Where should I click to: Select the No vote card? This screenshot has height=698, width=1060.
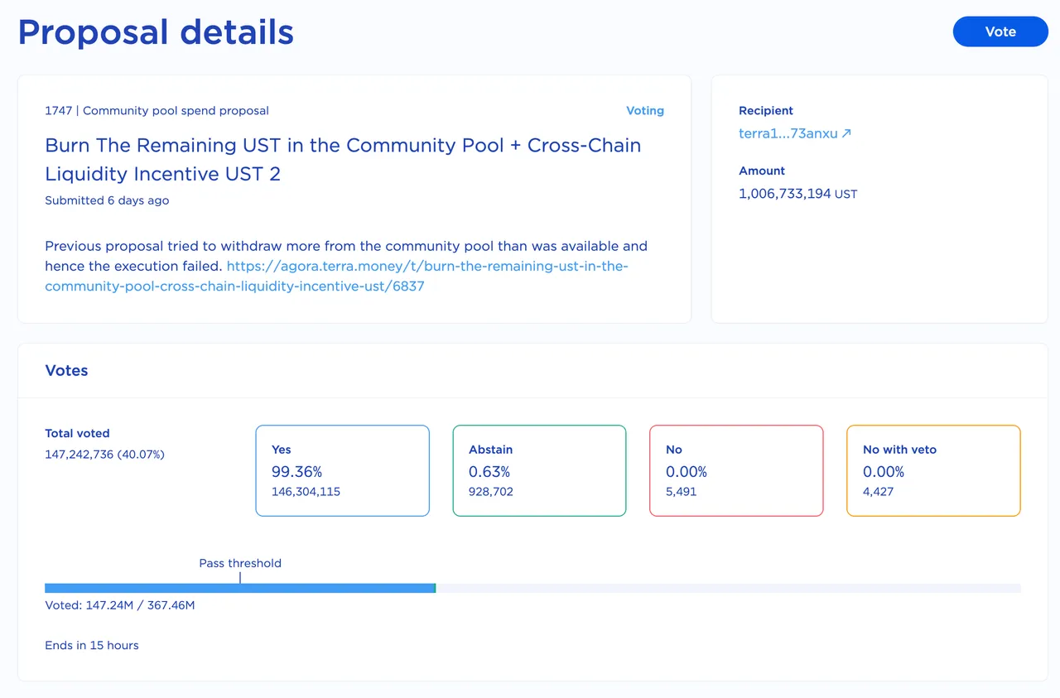pos(736,471)
